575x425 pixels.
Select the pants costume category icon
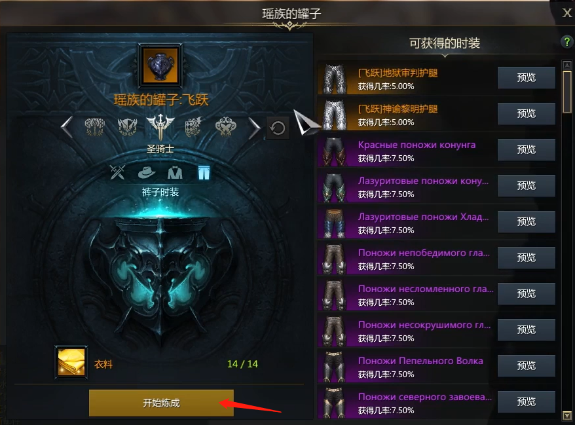coord(204,172)
